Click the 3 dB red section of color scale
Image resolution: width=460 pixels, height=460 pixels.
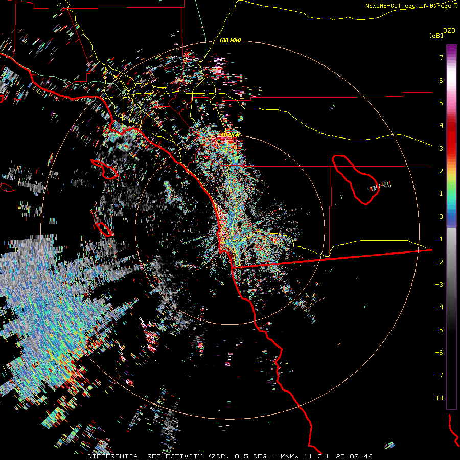(x=451, y=148)
